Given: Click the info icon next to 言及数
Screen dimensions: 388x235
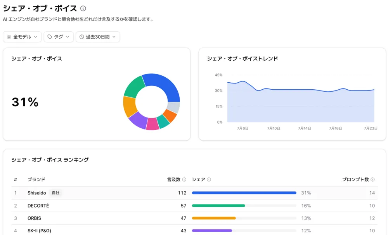Looking at the screenshot, I should [184, 179].
